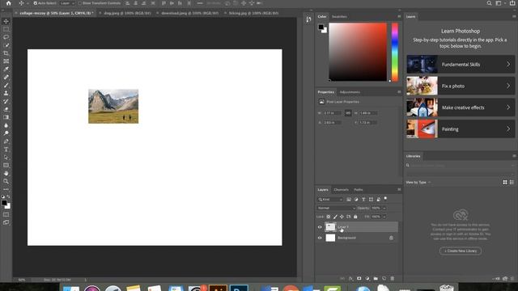
Task: Change screen mode icon in toolbar
Action: pos(6,222)
